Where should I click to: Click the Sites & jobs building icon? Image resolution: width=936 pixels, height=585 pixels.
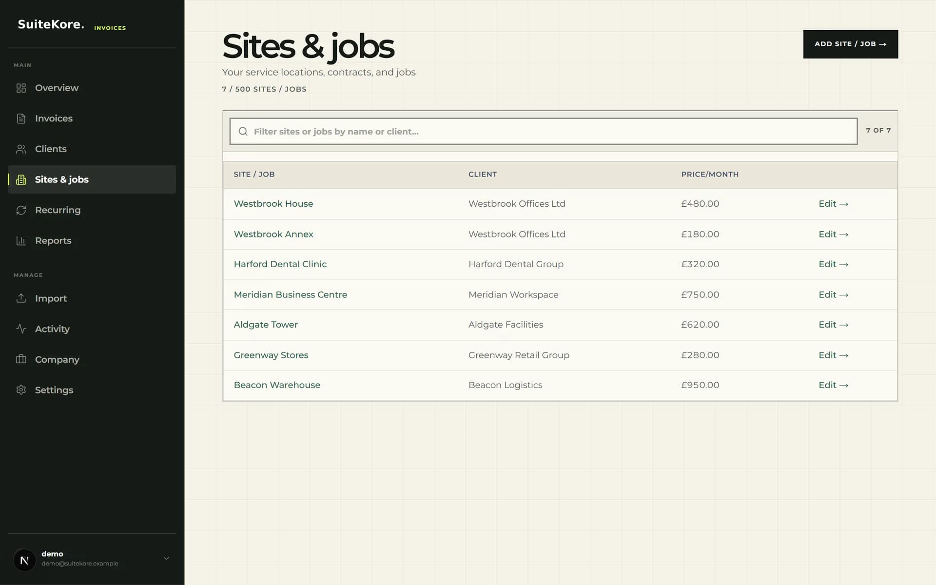click(21, 179)
